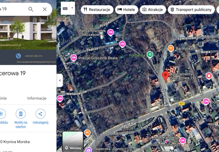This screenshot has width=219, height=152.
Task: Select the Transport publiczny filter chip
Action: 191,10
